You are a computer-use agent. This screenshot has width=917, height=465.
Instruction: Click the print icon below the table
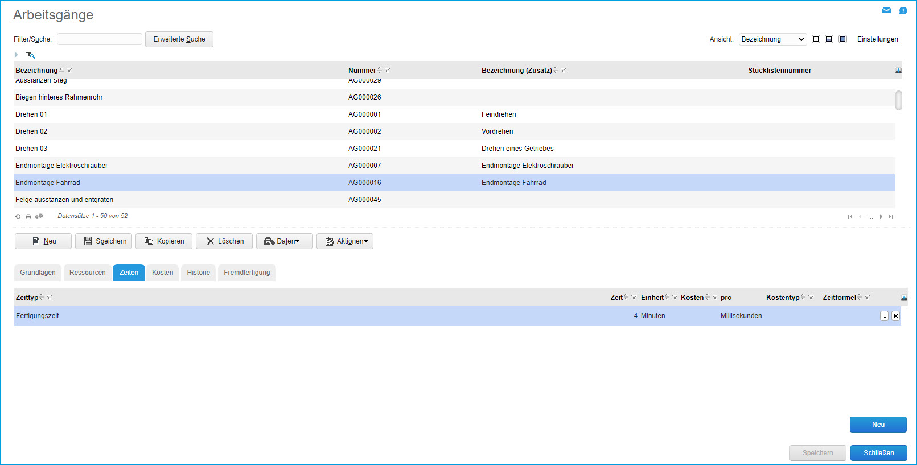[x=28, y=216]
